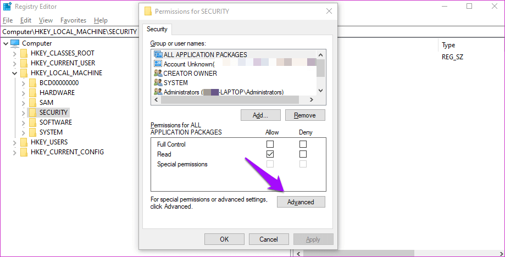The height and width of the screenshot is (257, 505).
Task: Click the Registry Editor app icon
Action: pyautogui.click(x=7, y=7)
